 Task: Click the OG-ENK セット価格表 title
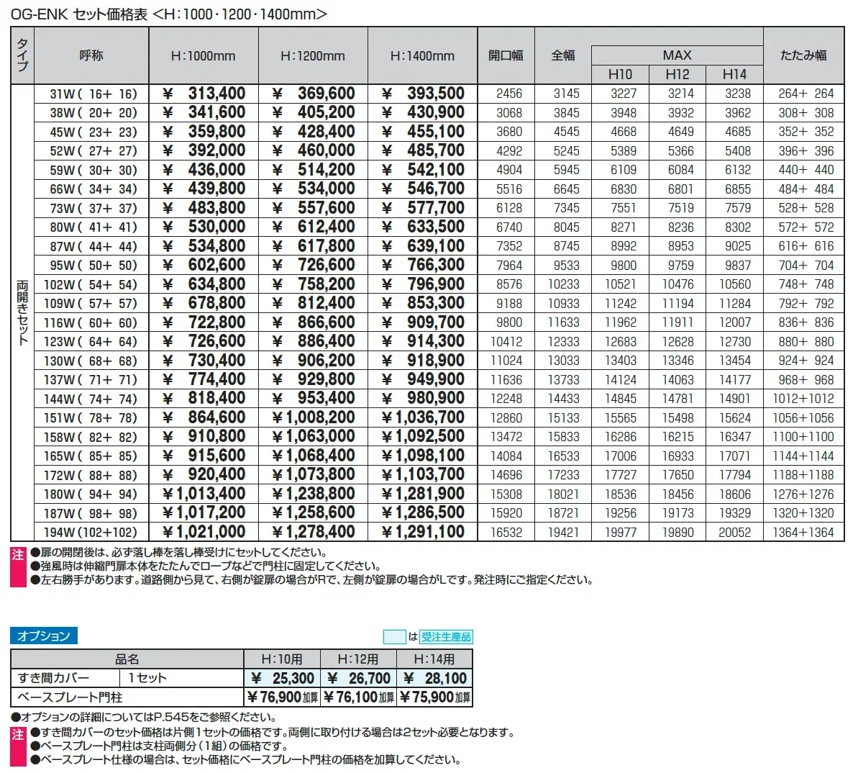pos(168,14)
